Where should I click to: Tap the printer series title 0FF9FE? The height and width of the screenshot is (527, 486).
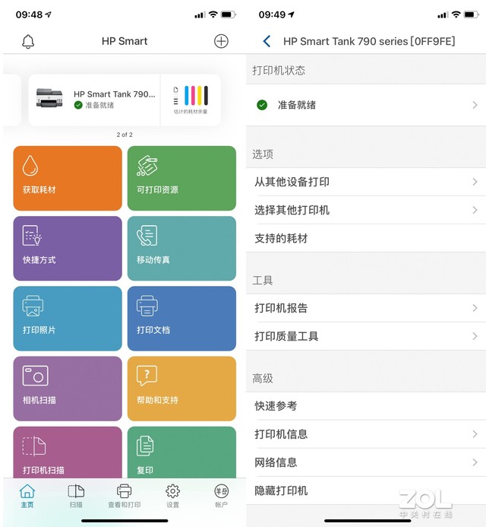(x=369, y=41)
